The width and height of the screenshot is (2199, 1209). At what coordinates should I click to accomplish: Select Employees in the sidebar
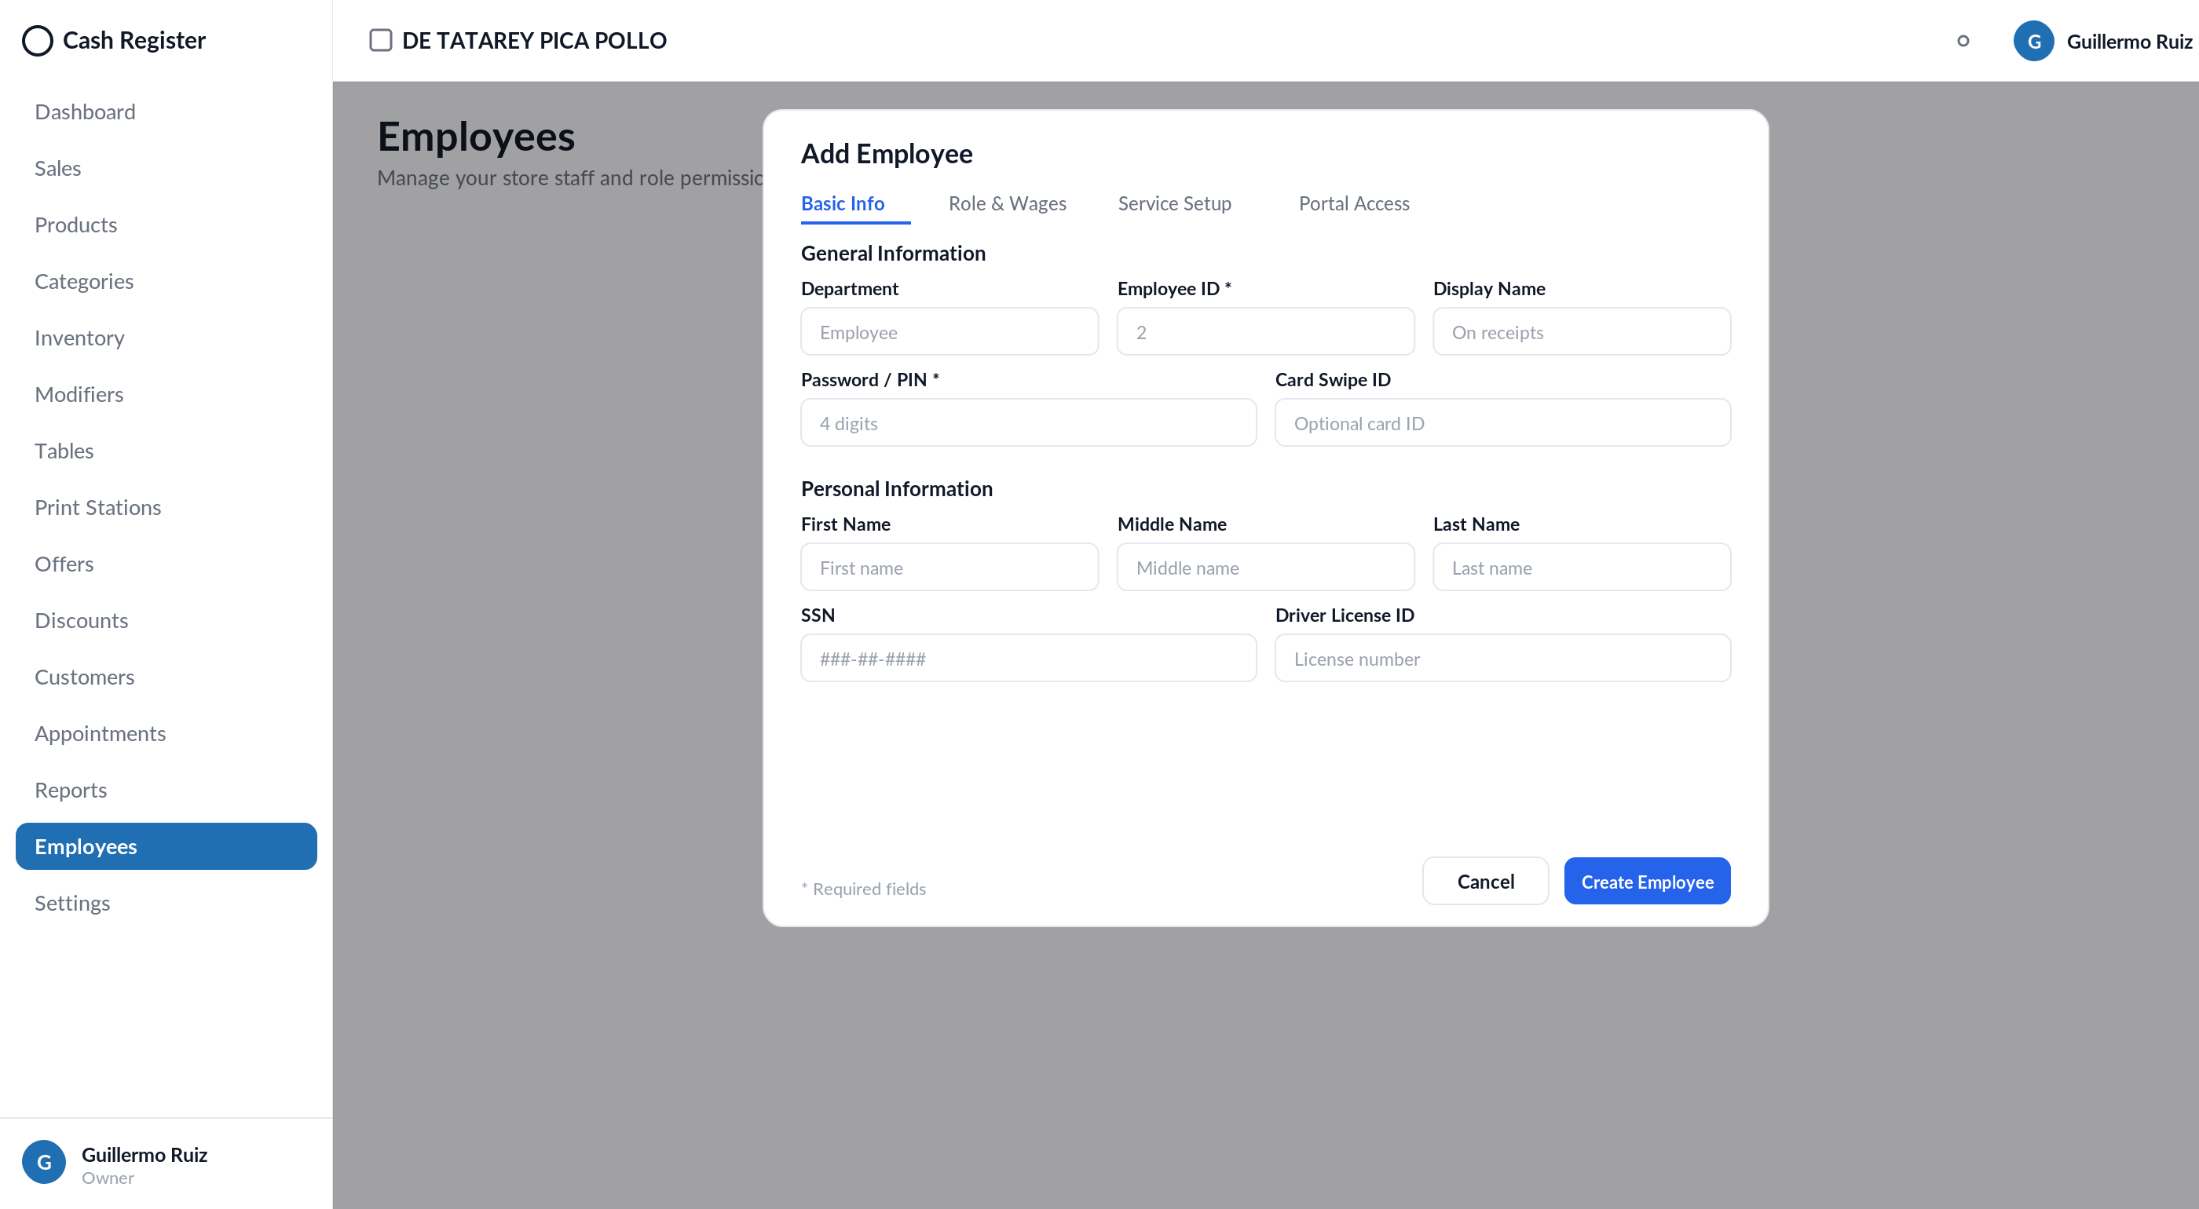(x=166, y=846)
